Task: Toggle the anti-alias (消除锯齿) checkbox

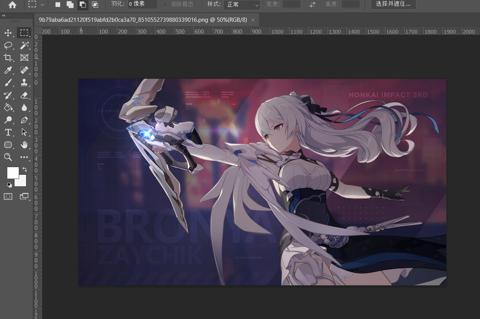Action: 165,5
